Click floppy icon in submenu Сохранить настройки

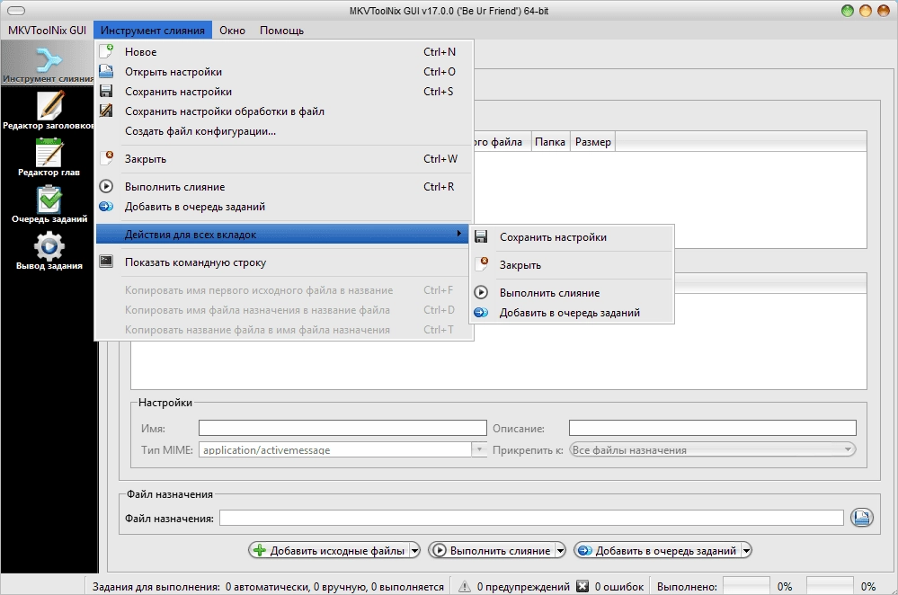[x=481, y=236]
